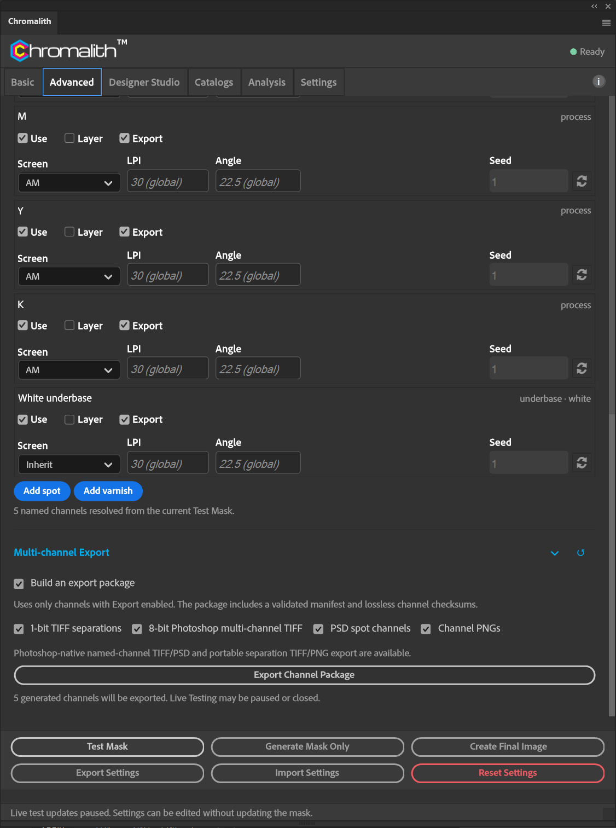This screenshot has width=616, height=828.
Task: Close the Chromalith panel
Action: point(608,7)
